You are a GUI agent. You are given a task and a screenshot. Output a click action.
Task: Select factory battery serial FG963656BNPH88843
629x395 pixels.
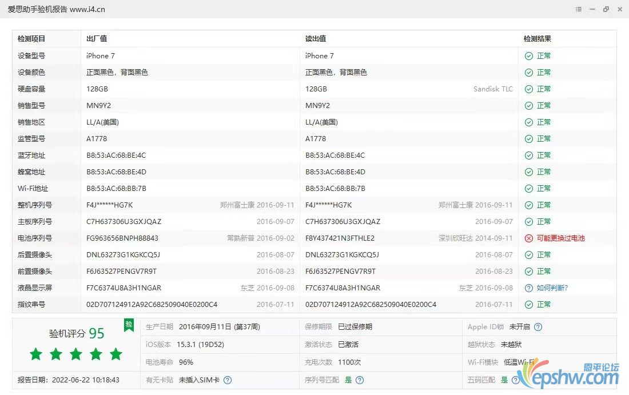(122, 238)
